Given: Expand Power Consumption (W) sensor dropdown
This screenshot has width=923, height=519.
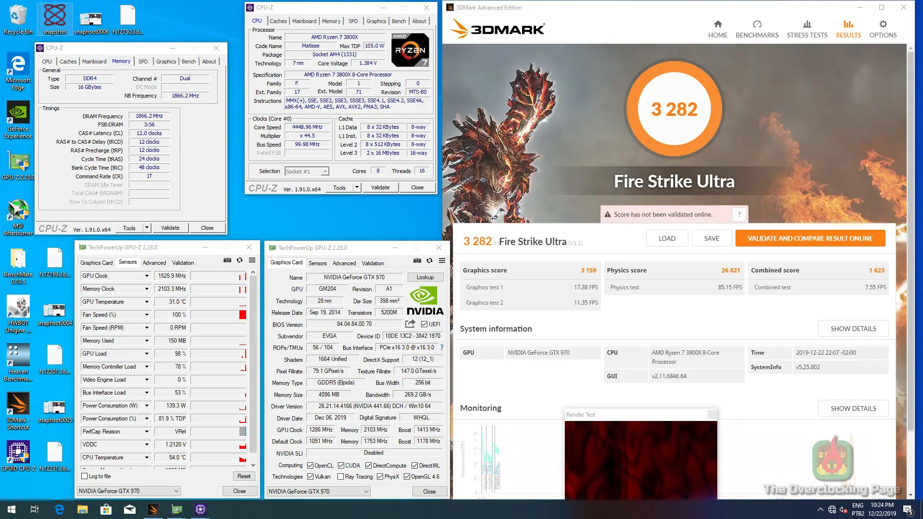Looking at the screenshot, I should point(147,406).
